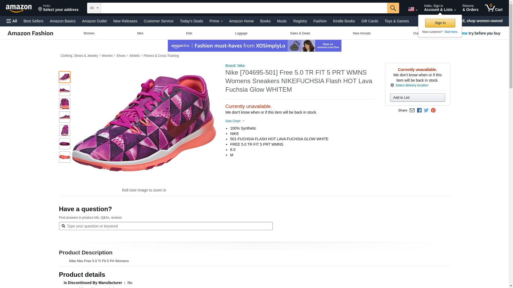Expand the Size Chart dropdown
513x288 pixels.
[235, 121]
